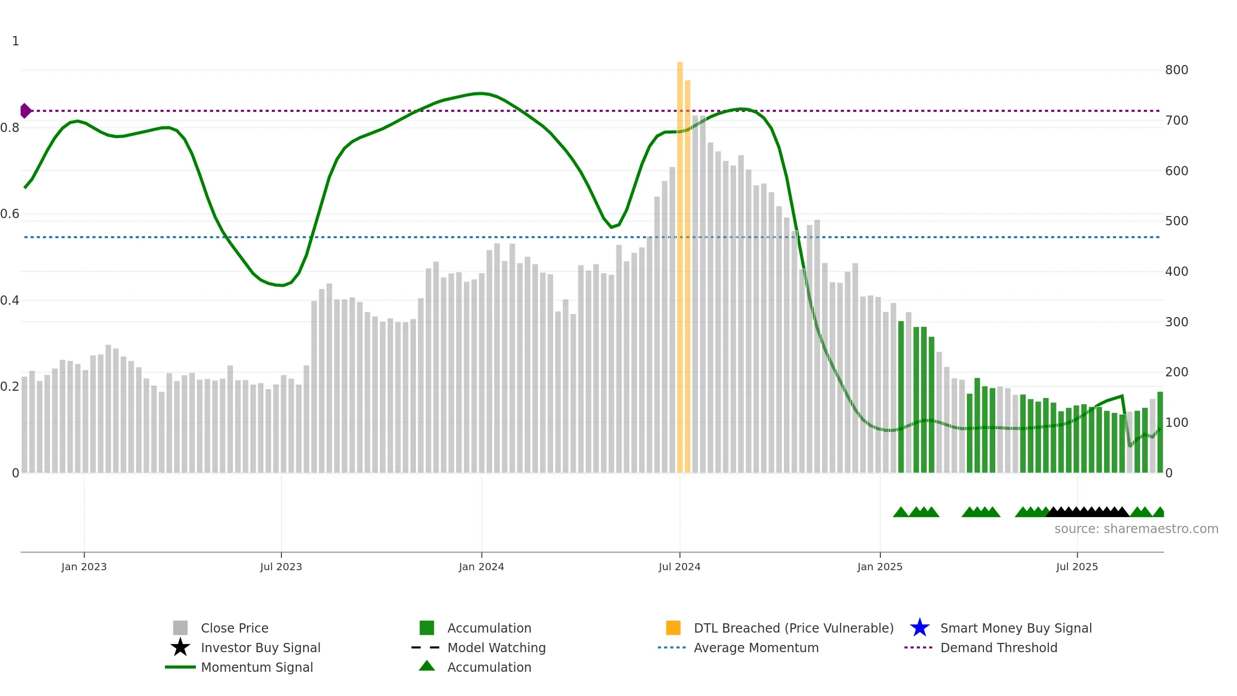This screenshot has height=696, width=1237.
Task: Toggle the Model Watching legend entry
Action: click(478, 648)
